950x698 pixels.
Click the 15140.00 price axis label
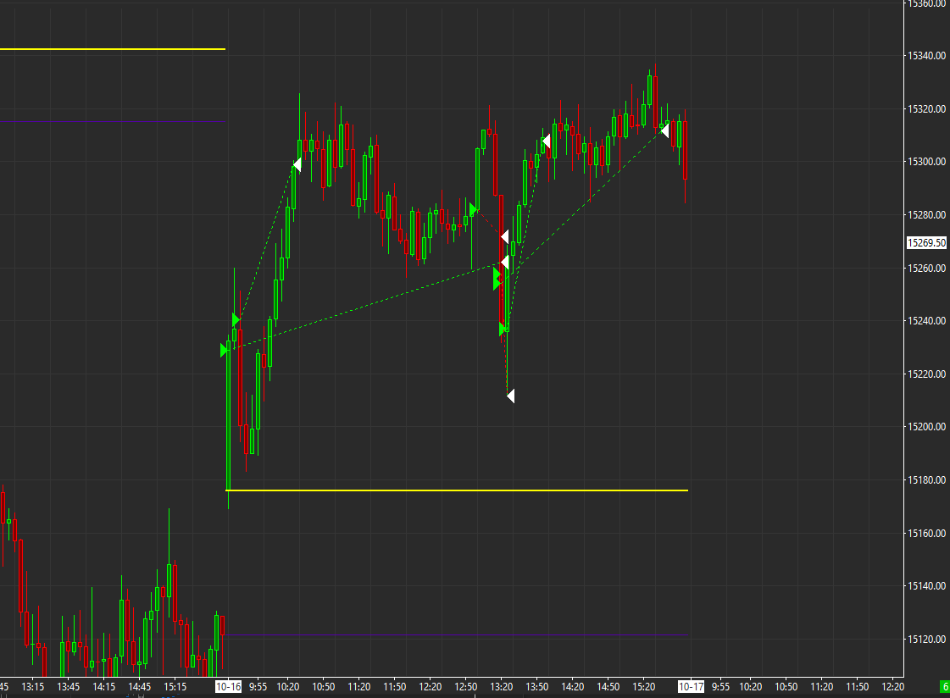click(926, 586)
